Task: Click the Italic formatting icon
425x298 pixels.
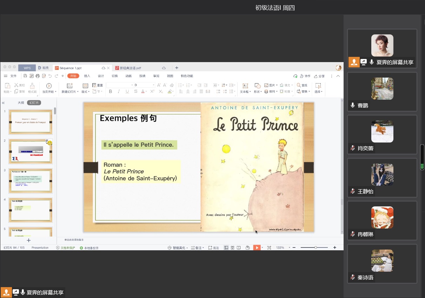Action: (119, 92)
